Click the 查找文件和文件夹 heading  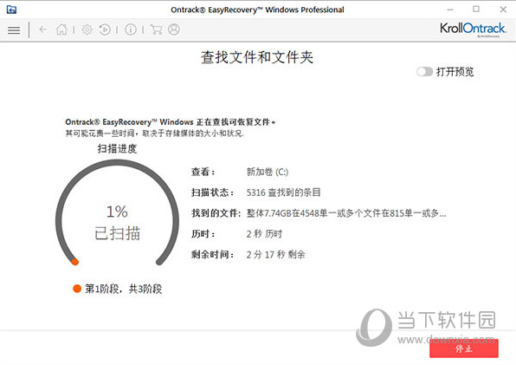click(257, 57)
